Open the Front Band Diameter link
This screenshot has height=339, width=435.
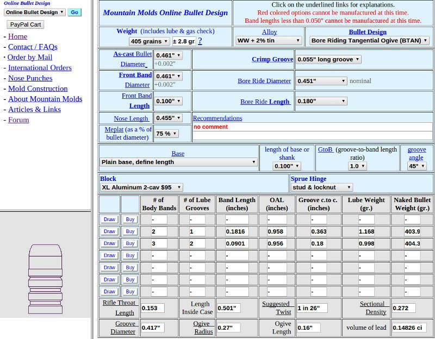click(135, 80)
